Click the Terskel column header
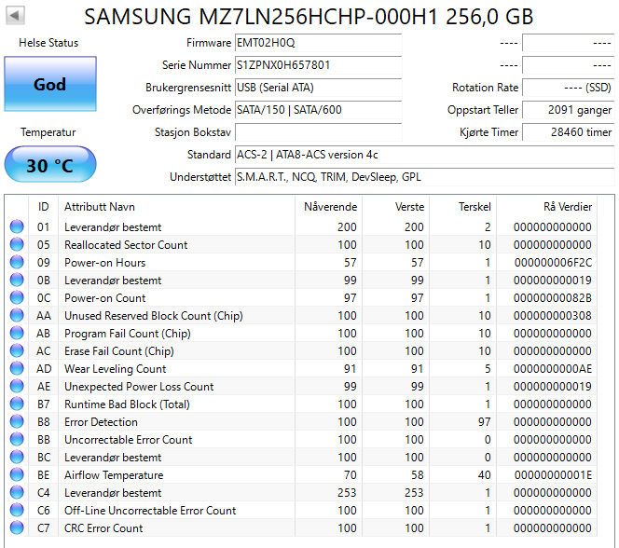Screen dimensions: 619x548 point(462,207)
